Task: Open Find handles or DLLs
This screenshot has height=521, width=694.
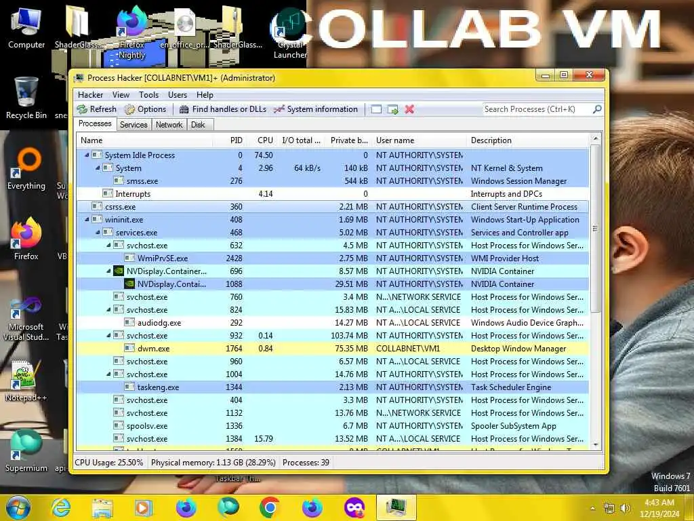Action: point(223,109)
